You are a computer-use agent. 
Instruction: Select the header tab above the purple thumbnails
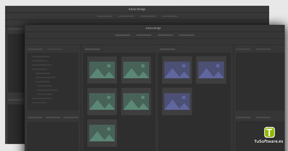[x=167, y=49]
